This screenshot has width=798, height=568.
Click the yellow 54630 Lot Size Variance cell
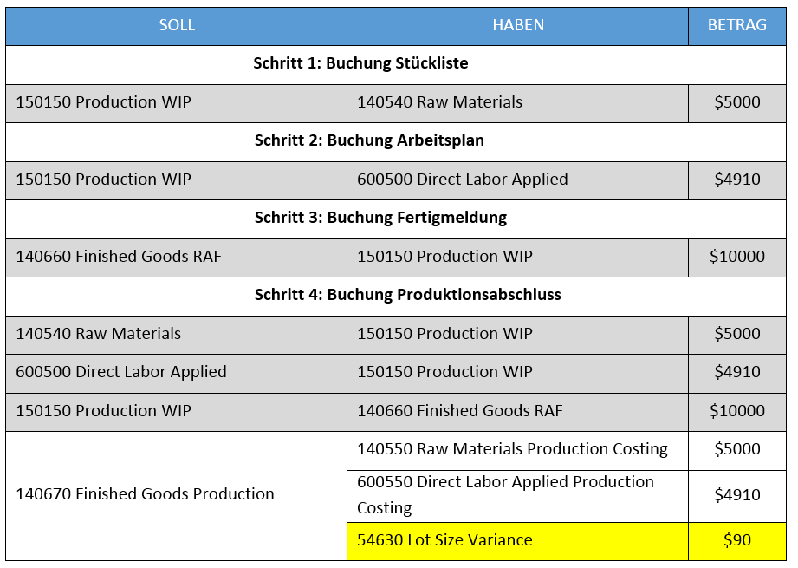[444, 540]
